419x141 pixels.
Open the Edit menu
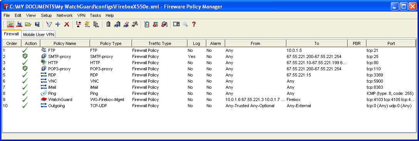click(18, 15)
